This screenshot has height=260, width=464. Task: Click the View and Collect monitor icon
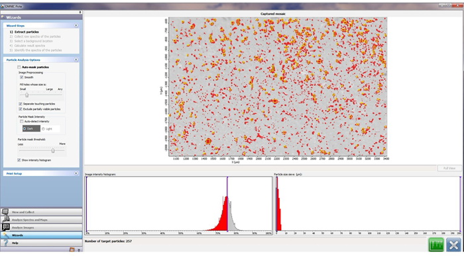click(x=5, y=212)
